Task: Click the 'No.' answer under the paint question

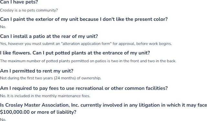Action: point(3,27)
